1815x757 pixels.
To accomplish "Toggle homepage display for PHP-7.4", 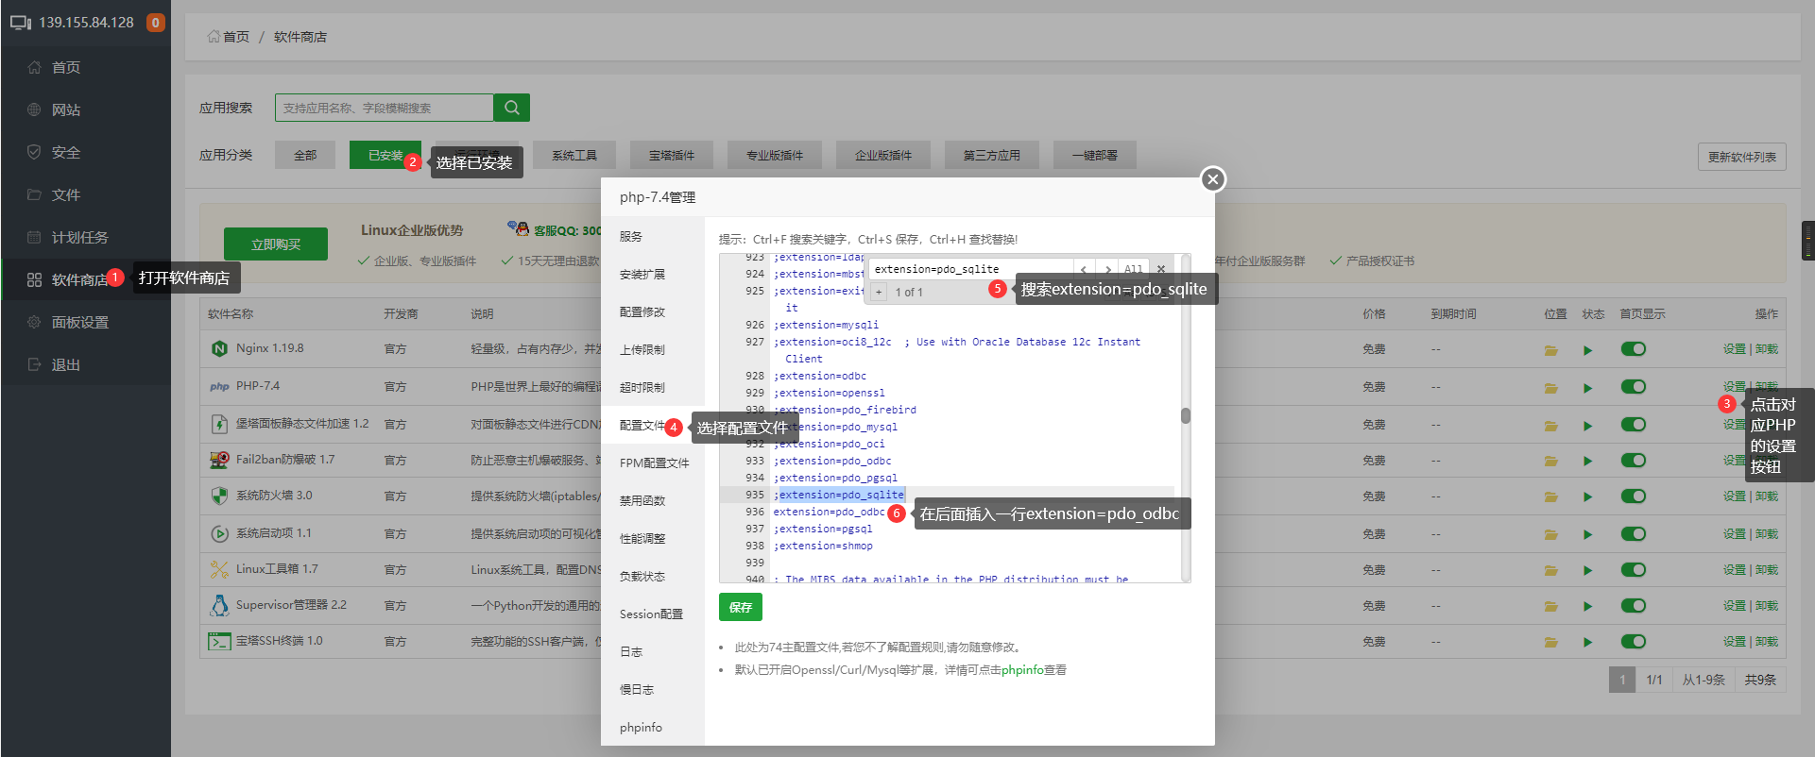I will point(1633,387).
